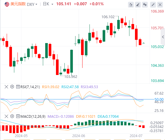The height and width of the screenshot is (140, 165).
Task: Expand the RSI panel plus box
Action: 18,87
